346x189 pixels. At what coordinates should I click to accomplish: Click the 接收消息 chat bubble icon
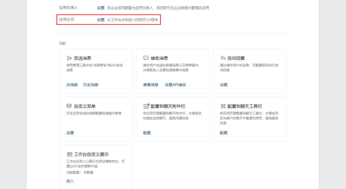[146, 58]
